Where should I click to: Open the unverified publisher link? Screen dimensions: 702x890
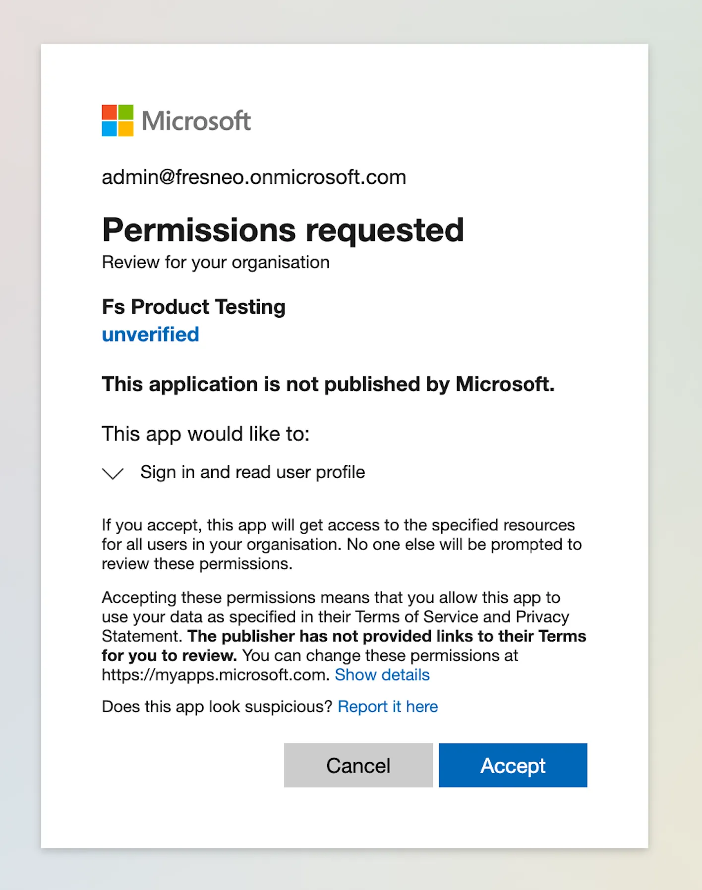coord(150,334)
